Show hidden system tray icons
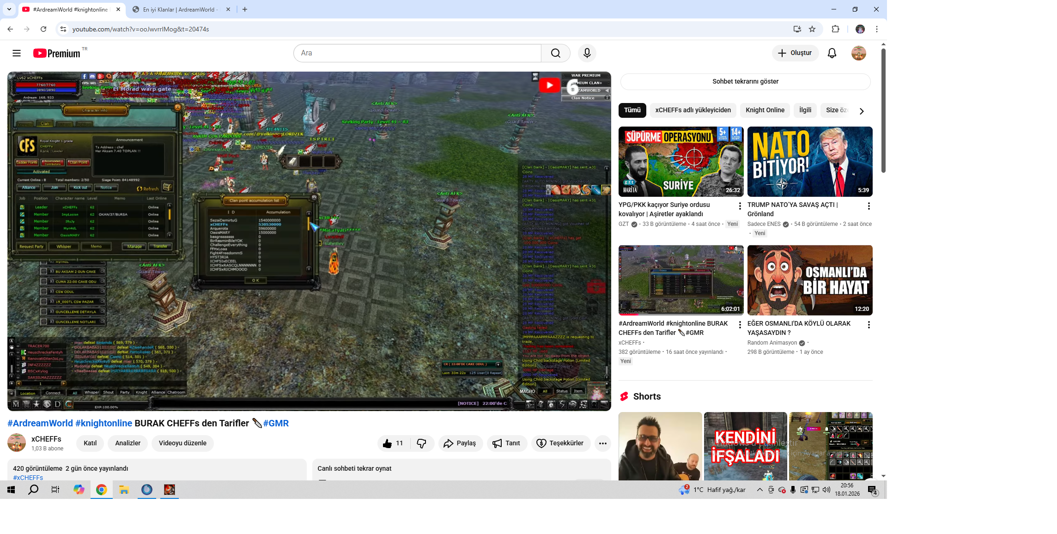Viewport: 1057px width, 534px height. click(x=759, y=490)
